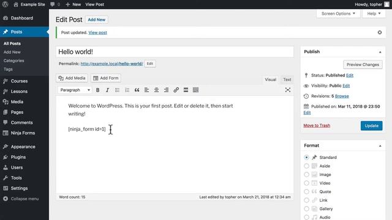Open the Dashboard menu

coord(24,18)
